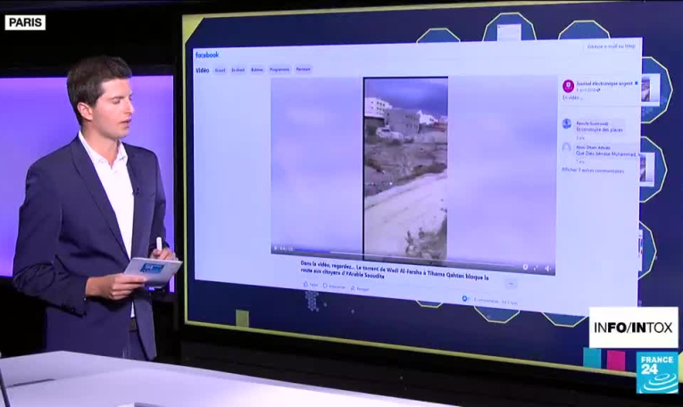
Task: Open Journal électronique urgent page avatar
Action: (x=568, y=86)
